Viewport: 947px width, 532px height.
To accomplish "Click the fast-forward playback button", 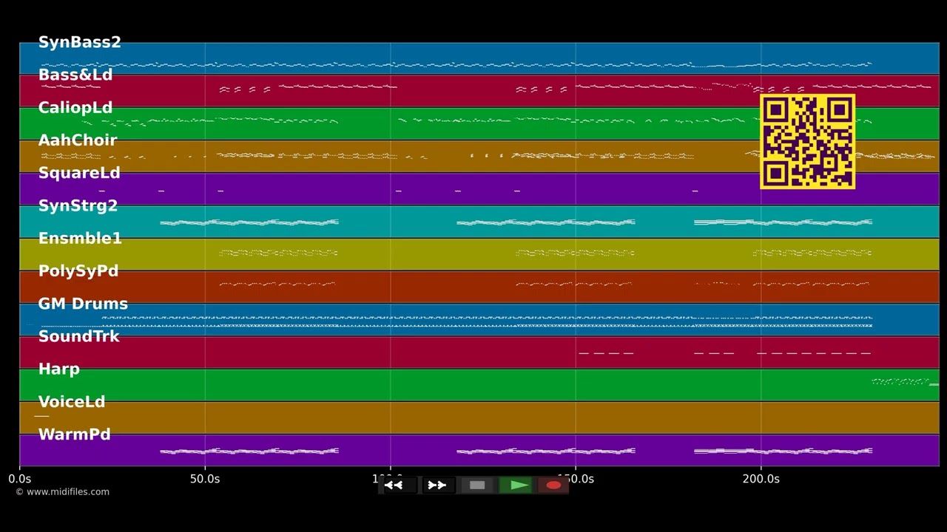I will [438, 485].
